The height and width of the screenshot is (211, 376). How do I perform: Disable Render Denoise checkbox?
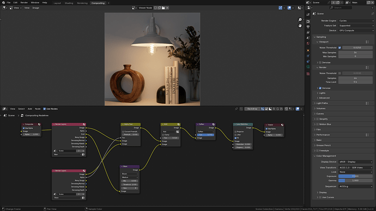(320, 88)
